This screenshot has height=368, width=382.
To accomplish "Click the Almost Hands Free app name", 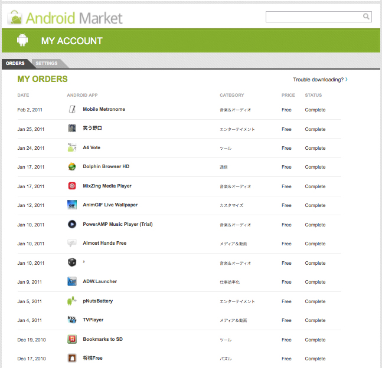I will [x=105, y=244].
